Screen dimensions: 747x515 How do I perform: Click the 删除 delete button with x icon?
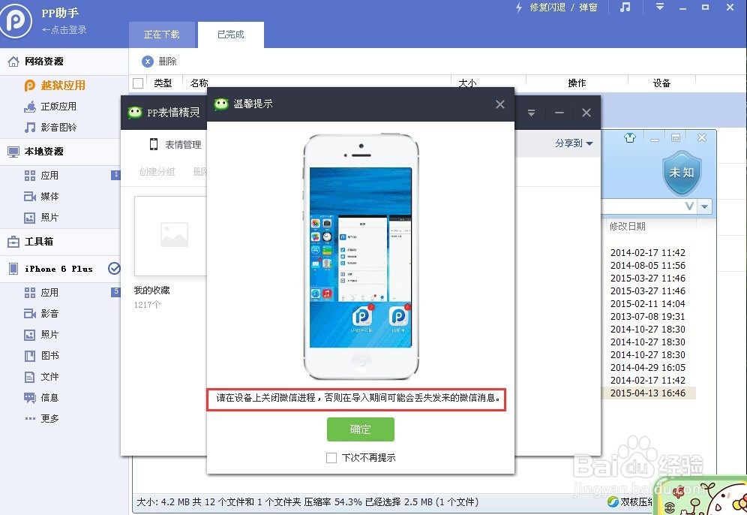pos(160,62)
